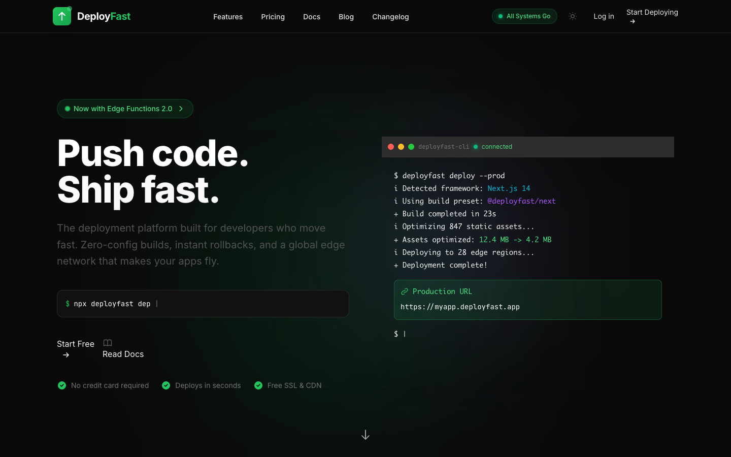Viewport: 731px width, 457px height.
Task: Expand the Edge Functions 2.0 announcement chevron
Action: (181, 109)
